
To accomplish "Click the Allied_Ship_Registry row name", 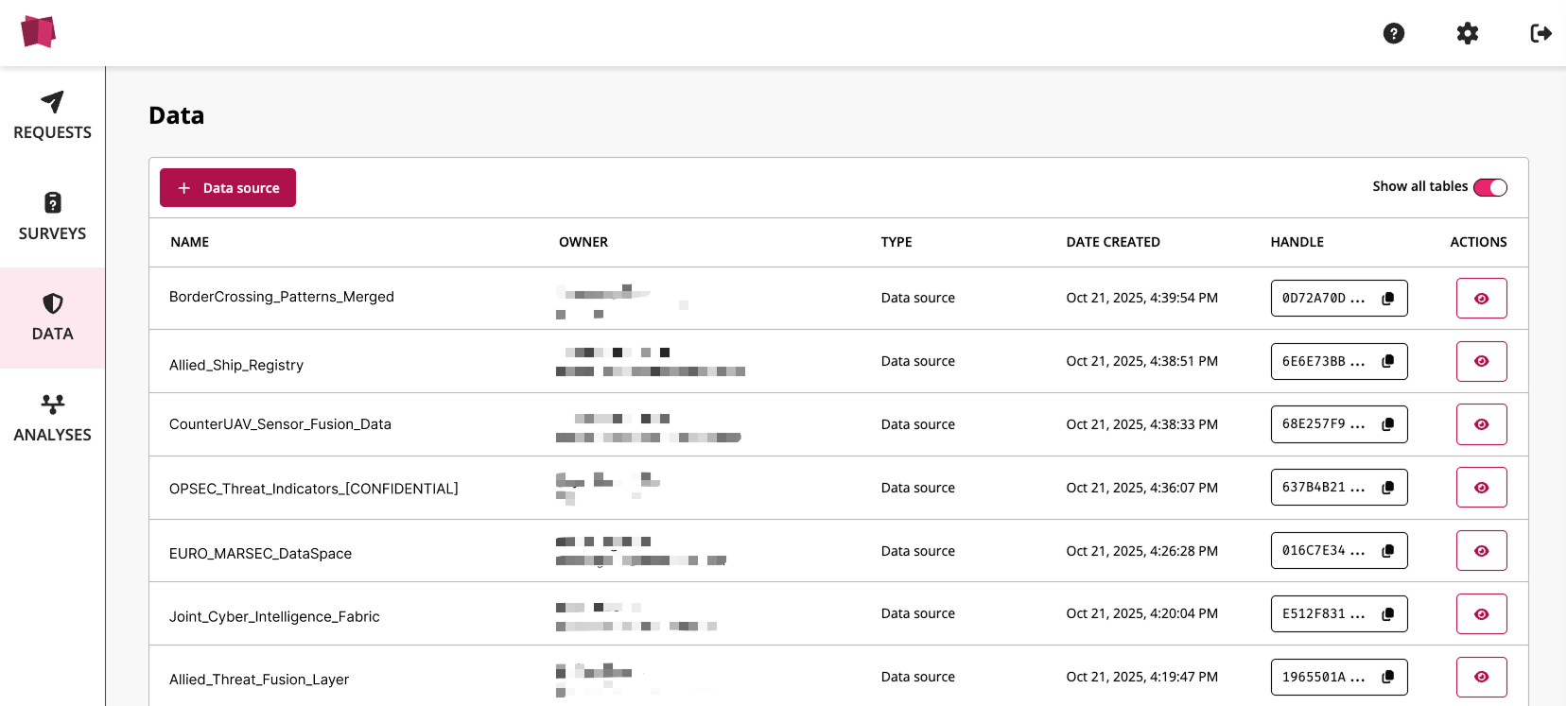I will point(236,365).
